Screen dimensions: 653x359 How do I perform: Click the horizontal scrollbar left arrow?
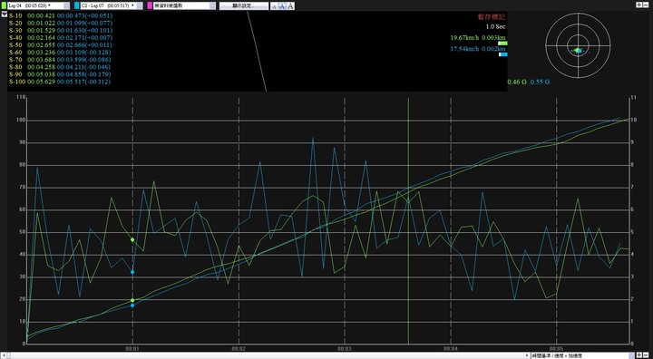pyautogui.click(x=3, y=355)
